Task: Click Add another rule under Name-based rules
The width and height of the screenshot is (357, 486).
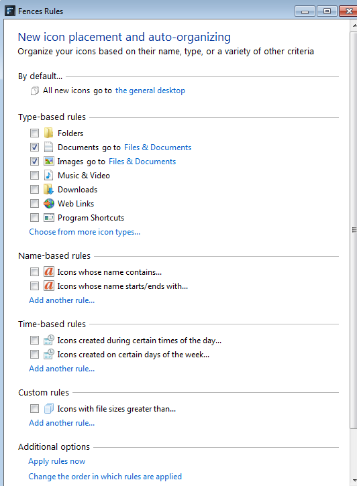Action: (x=62, y=300)
